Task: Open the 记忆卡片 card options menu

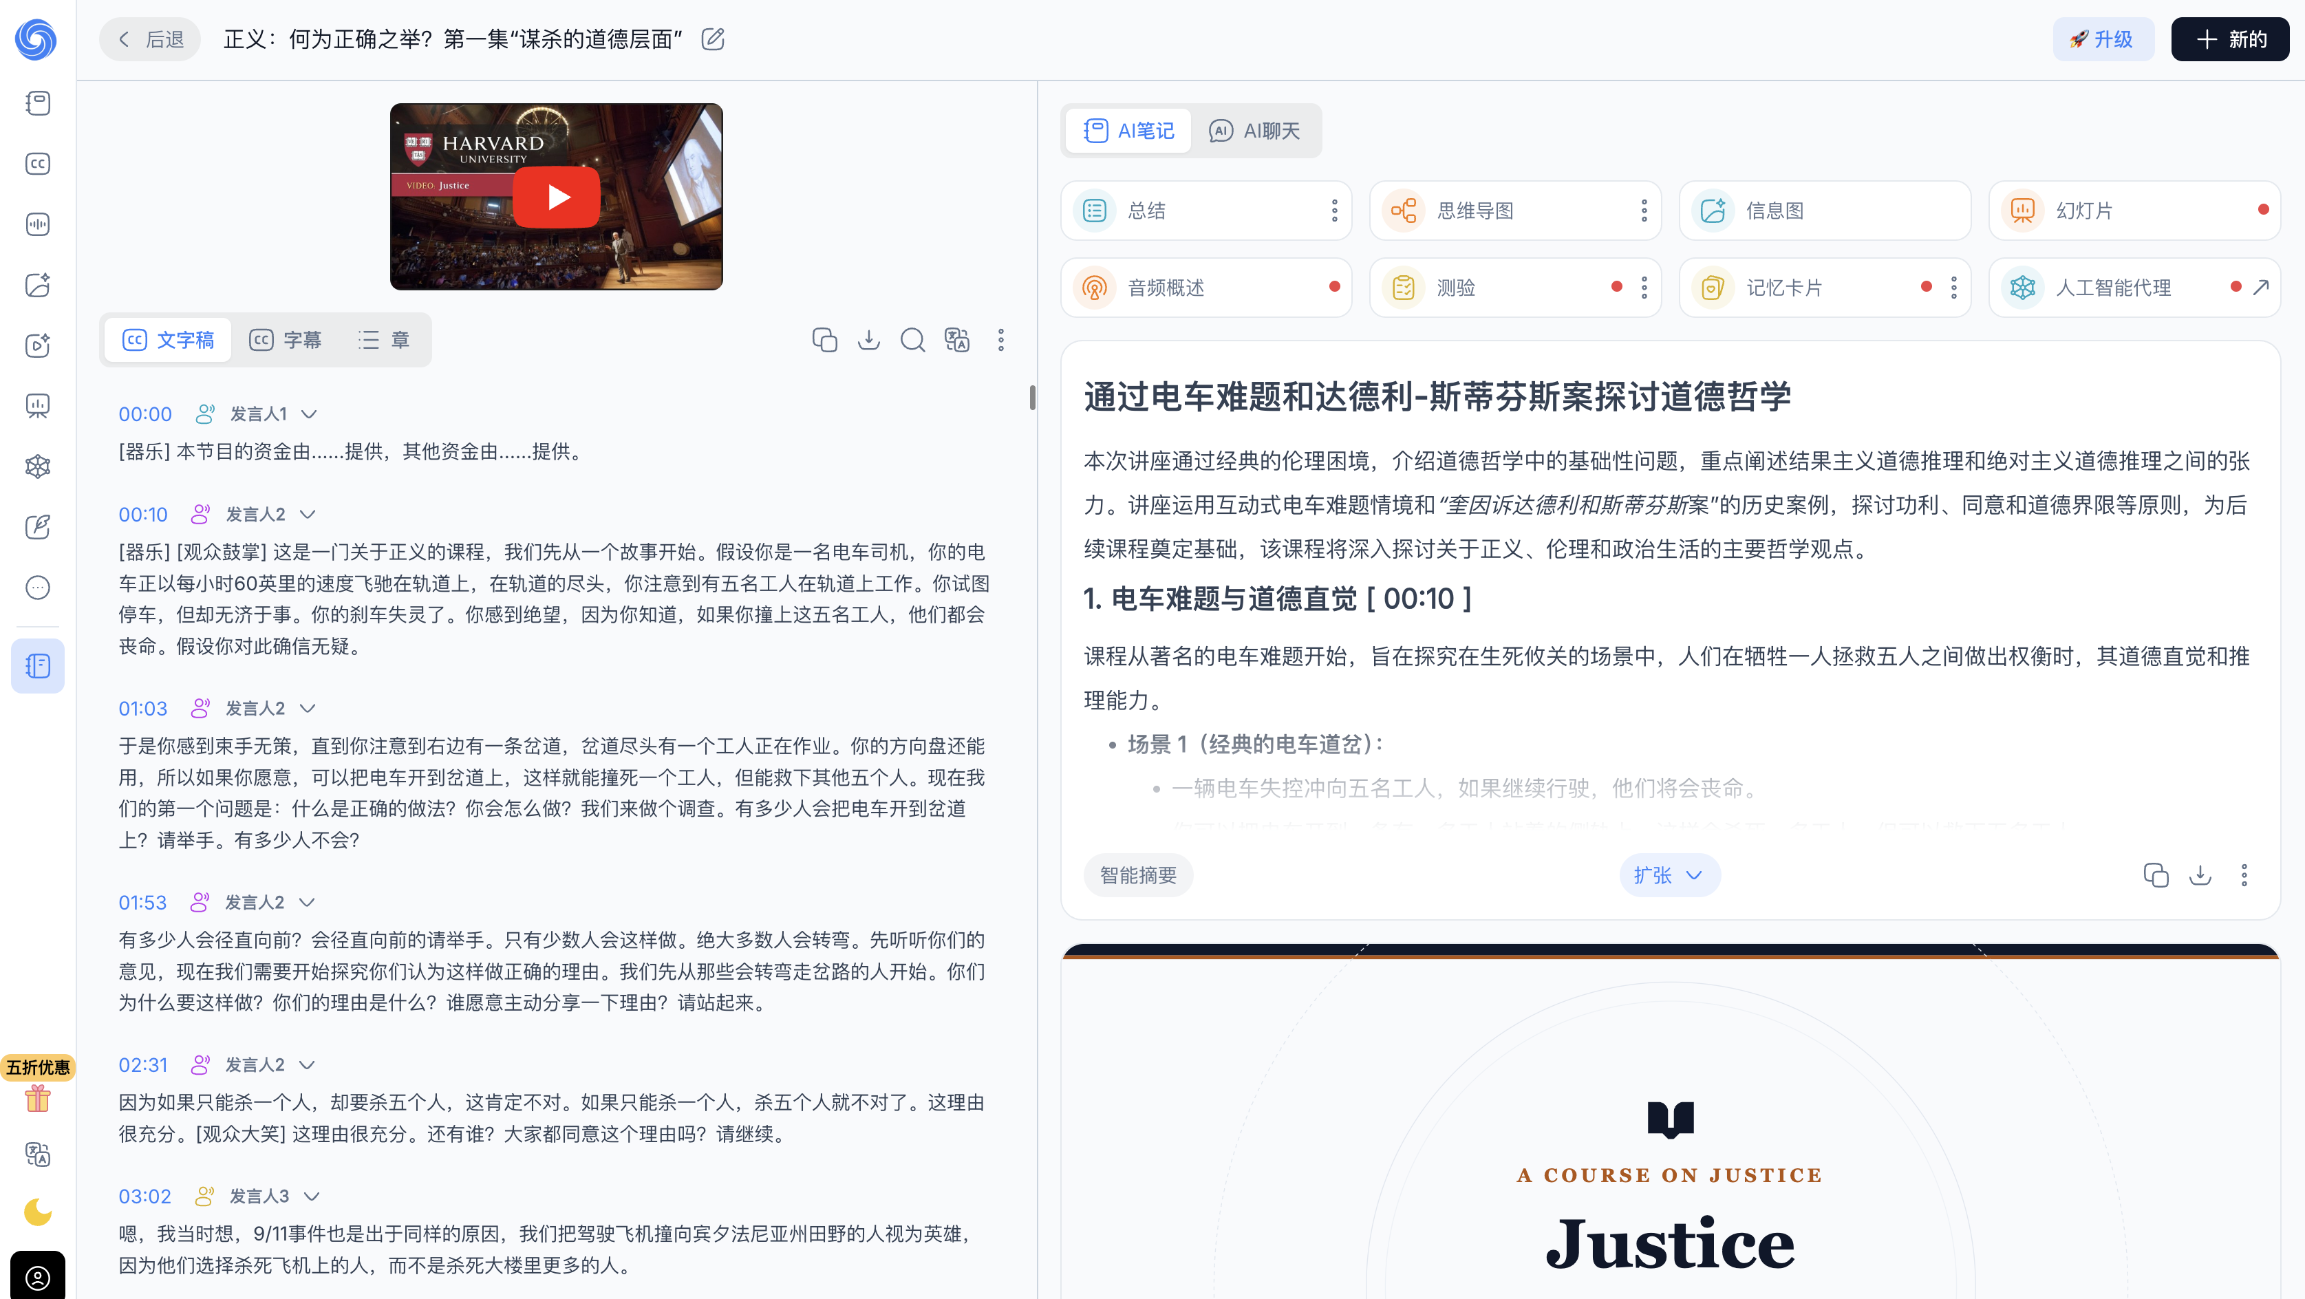Action: point(1953,287)
